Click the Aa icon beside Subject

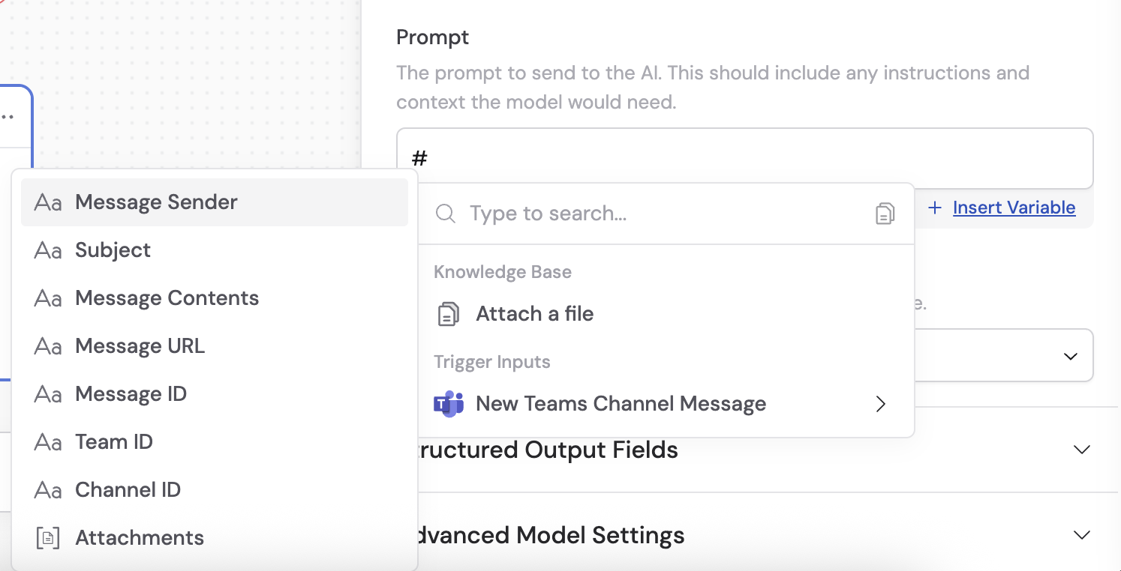pos(47,250)
